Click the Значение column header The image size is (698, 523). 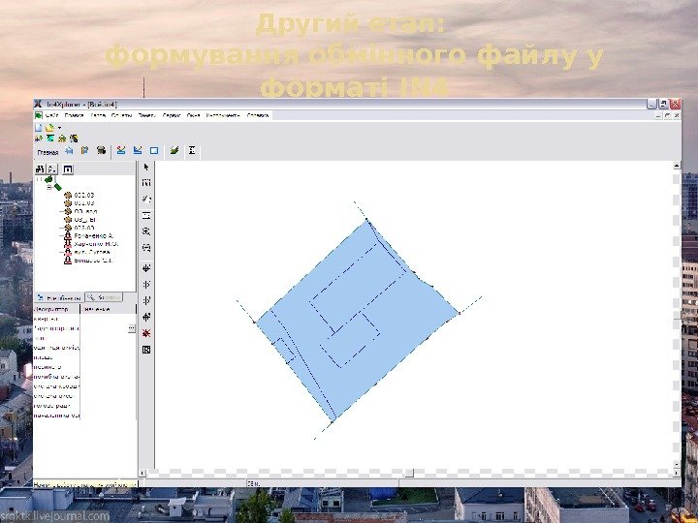pyautogui.click(x=109, y=309)
